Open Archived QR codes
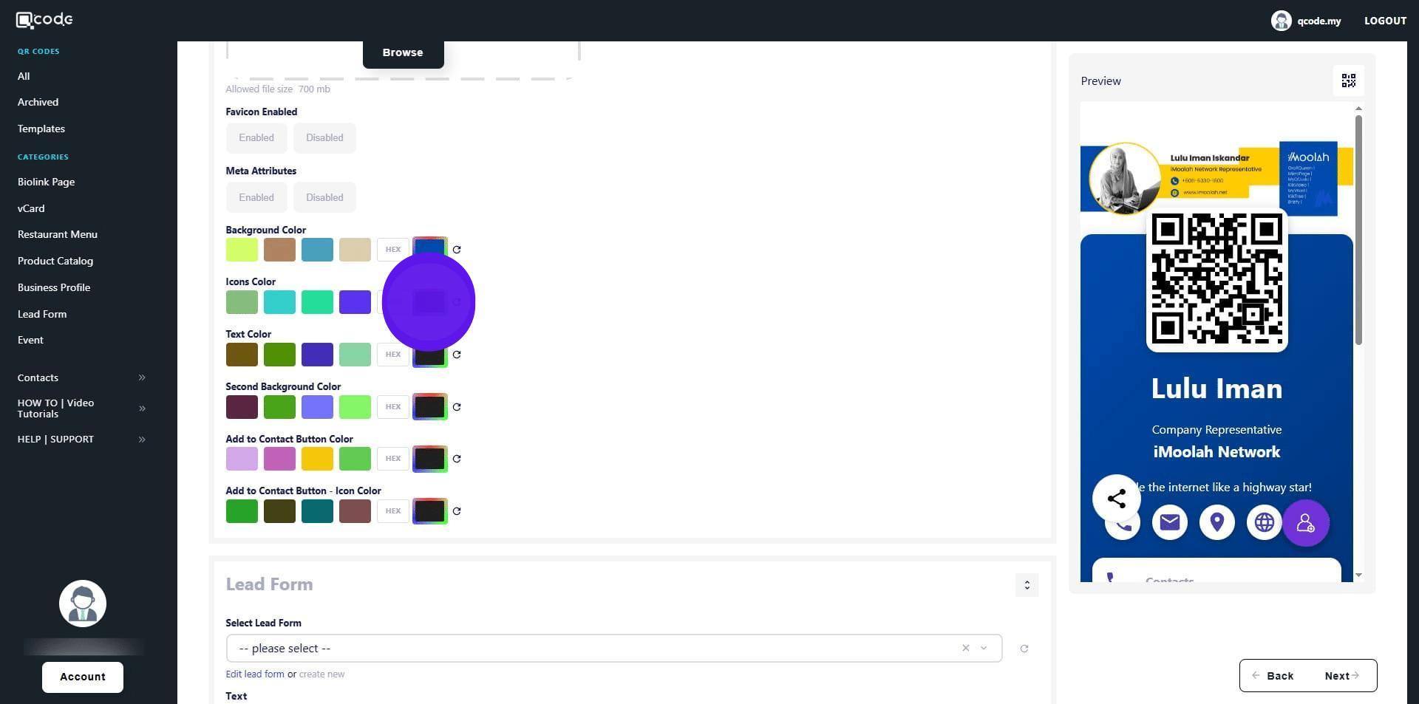Image resolution: width=1419 pixels, height=704 pixels. [x=38, y=102]
